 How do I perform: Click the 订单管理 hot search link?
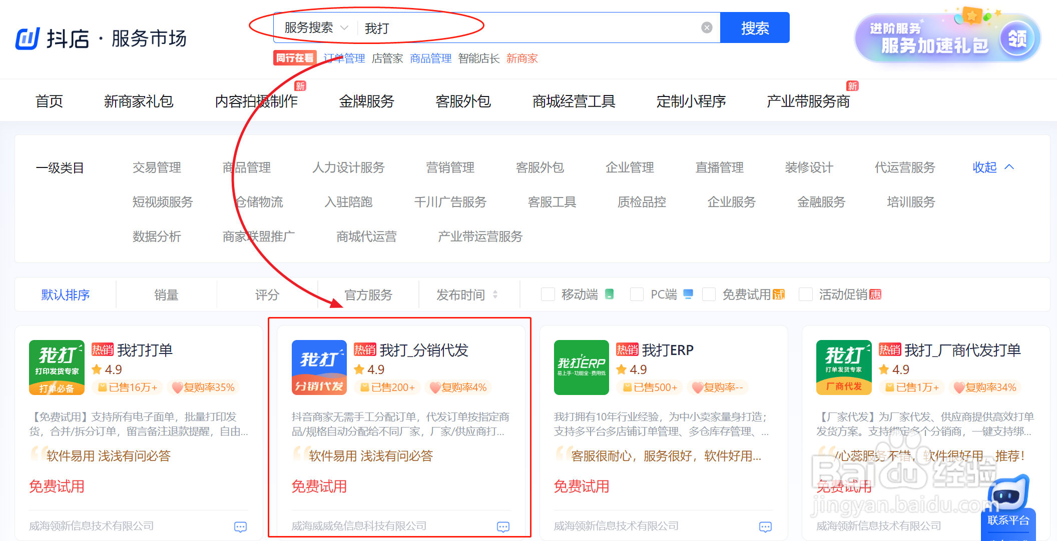tap(344, 58)
